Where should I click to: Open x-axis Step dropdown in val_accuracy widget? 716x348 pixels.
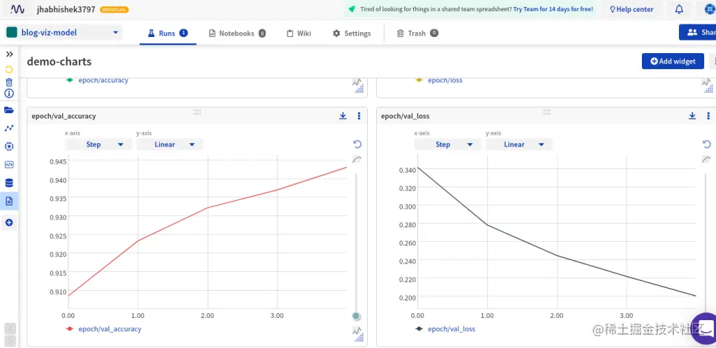pyautogui.click(x=99, y=144)
